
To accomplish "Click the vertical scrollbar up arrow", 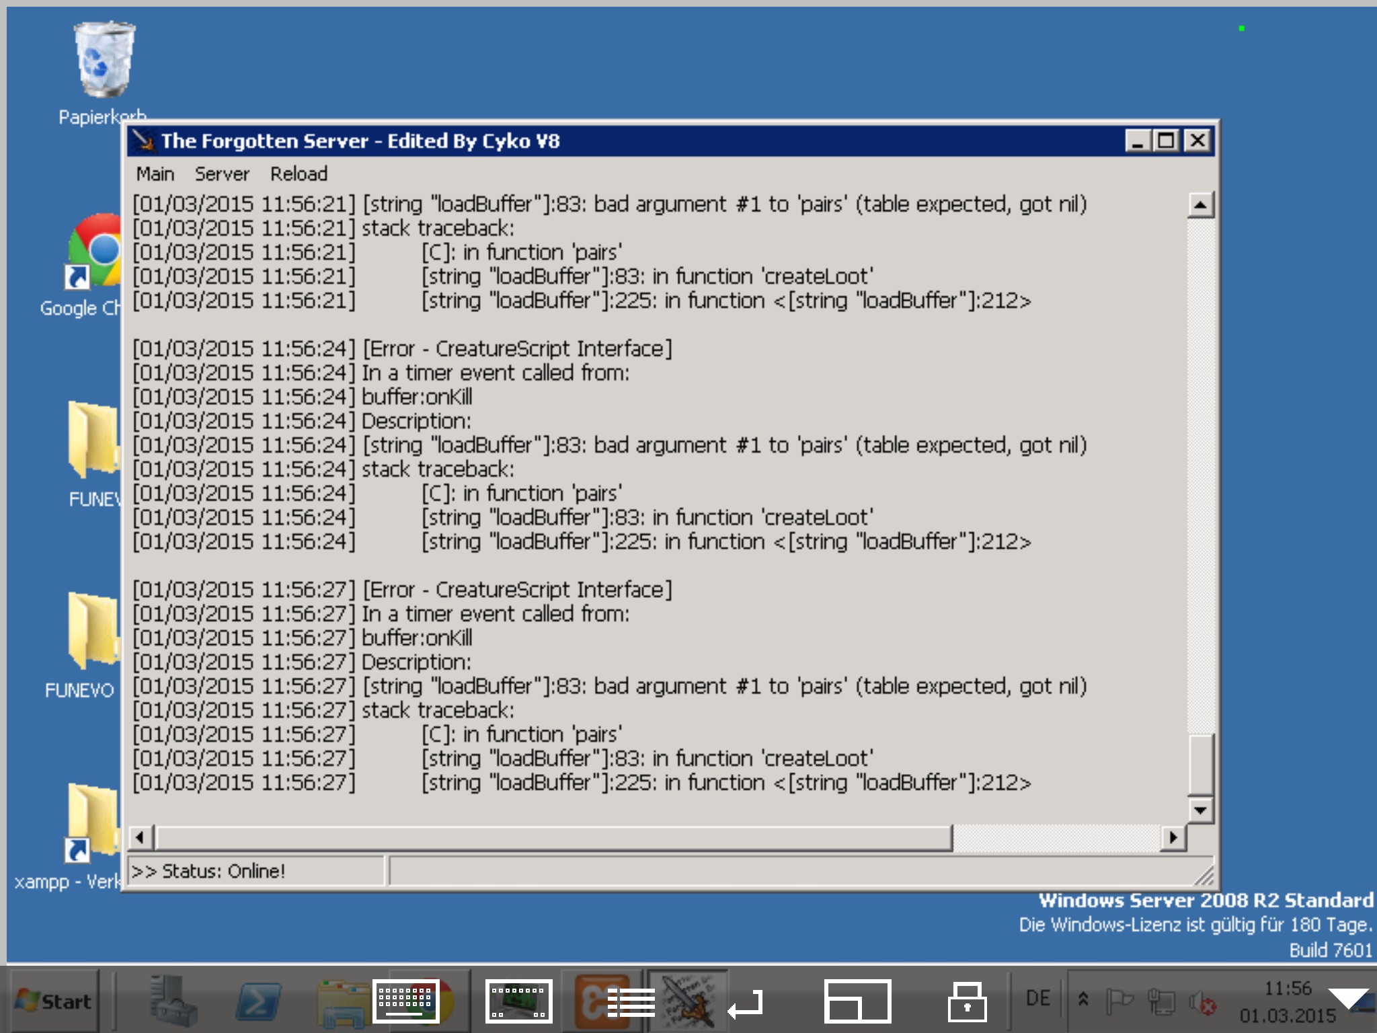I will [1201, 204].
